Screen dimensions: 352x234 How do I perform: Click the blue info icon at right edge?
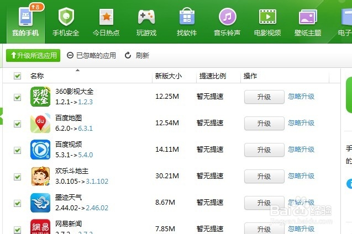pyautogui.click(x=350, y=184)
